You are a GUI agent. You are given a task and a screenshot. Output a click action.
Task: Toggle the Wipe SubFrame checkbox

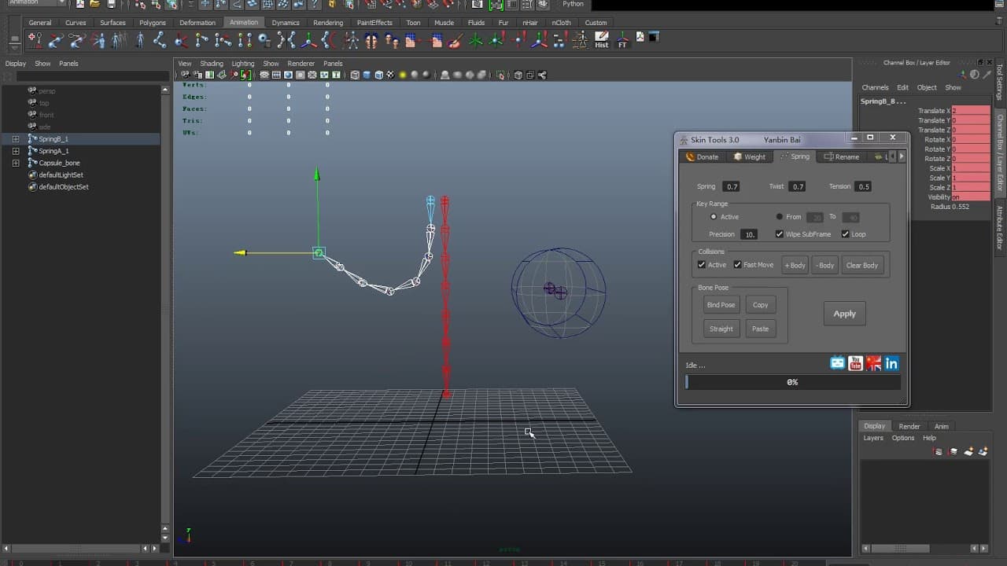[x=780, y=234]
